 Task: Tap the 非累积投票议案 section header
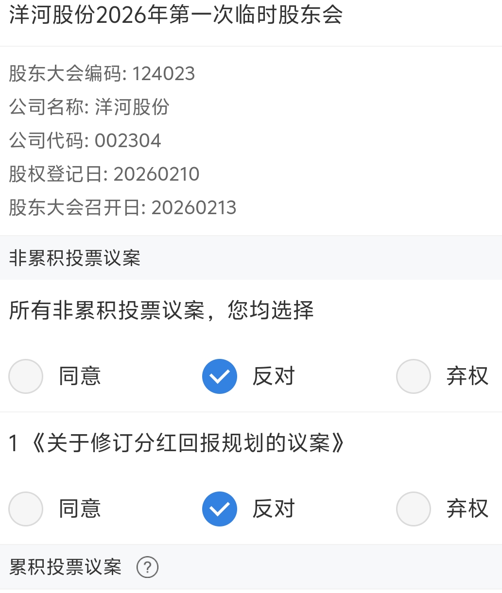tap(75, 258)
